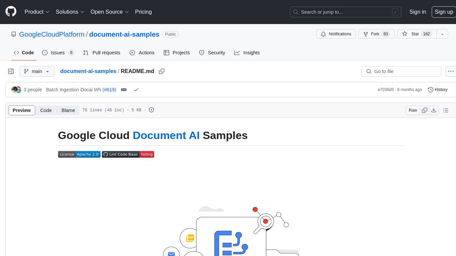Open the Sign up page
Viewport: 456px width, 256px height.
(x=444, y=12)
